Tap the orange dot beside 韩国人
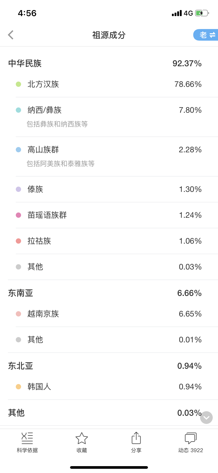Image resolution: width=218 pixels, height=473 pixels. pyautogui.click(x=18, y=387)
